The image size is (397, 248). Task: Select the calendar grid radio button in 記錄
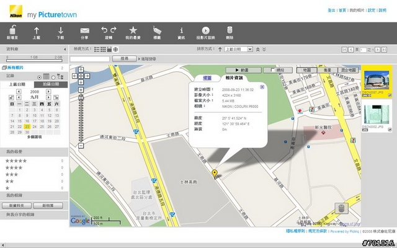coord(39,77)
